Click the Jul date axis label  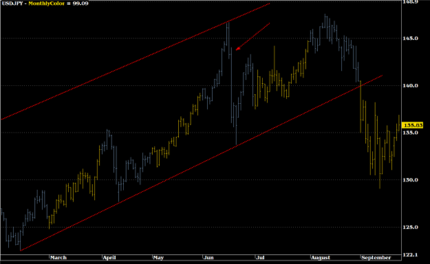(260, 258)
